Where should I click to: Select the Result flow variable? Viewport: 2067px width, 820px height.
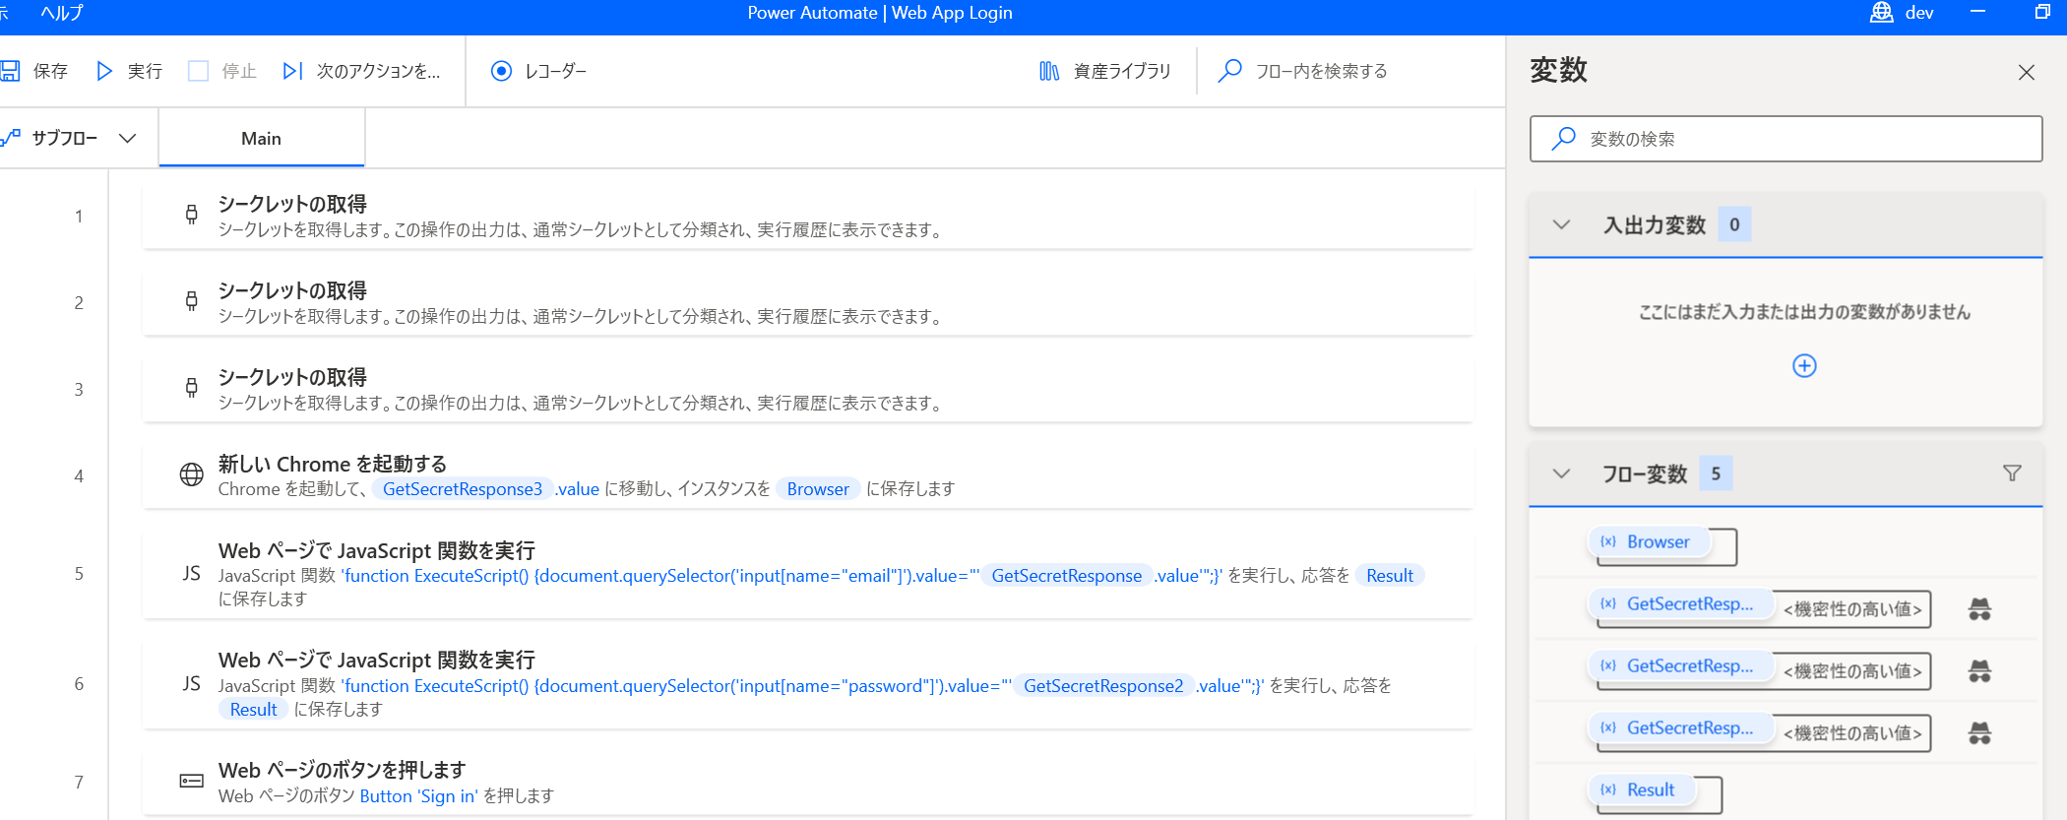pos(1640,789)
